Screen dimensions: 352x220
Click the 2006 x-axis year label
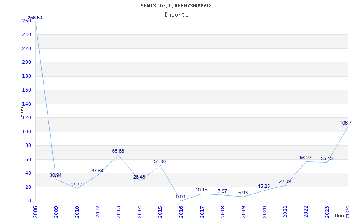[x=35, y=212]
